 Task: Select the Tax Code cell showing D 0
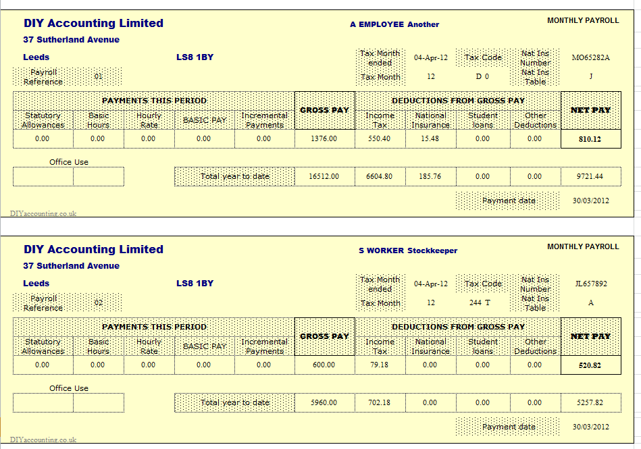482,77
